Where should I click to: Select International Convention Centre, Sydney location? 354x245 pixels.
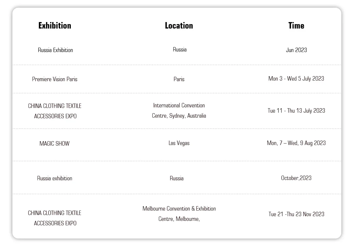point(179,111)
